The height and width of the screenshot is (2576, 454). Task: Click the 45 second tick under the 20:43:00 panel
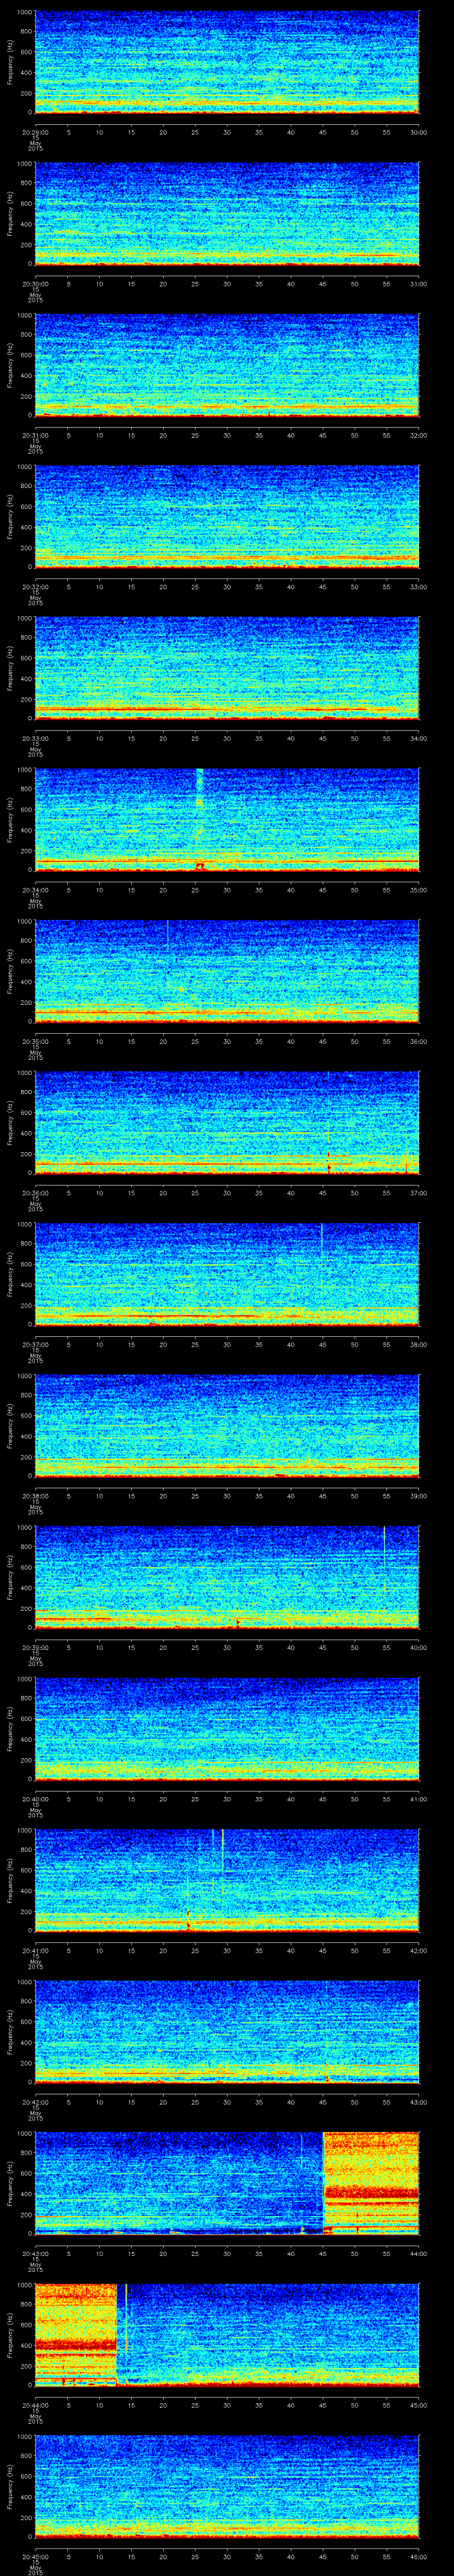[322, 2253]
